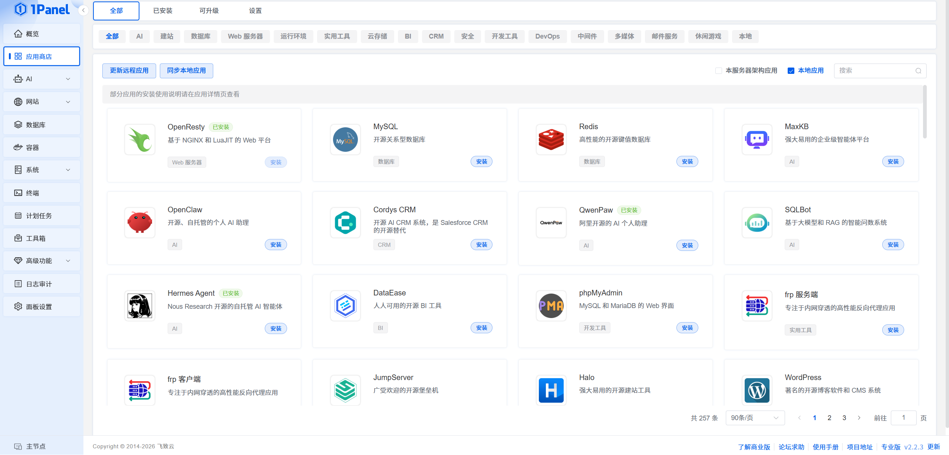Open 日志审计 in sidebar
The height and width of the screenshot is (455, 949).
(x=42, y=284)
